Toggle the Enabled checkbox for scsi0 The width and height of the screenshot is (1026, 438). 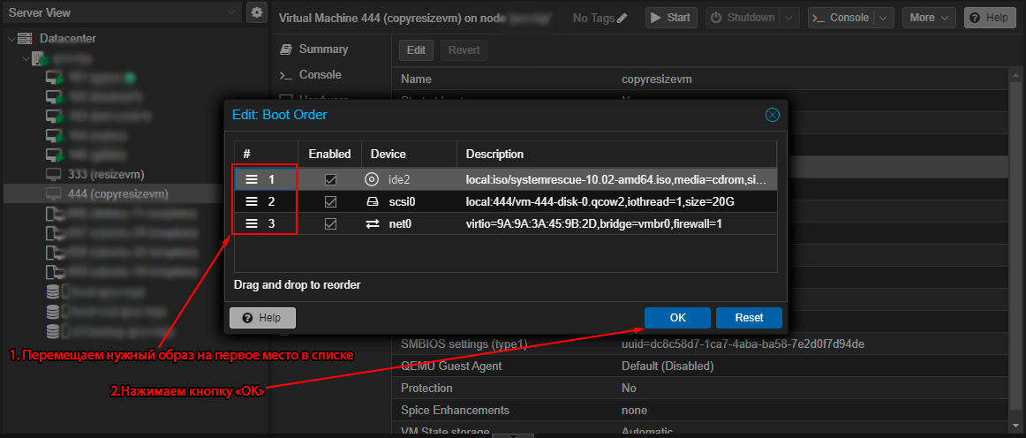[330, 201]
